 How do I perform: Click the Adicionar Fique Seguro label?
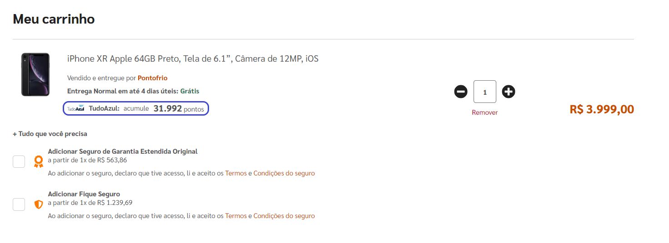(x=84, y=194)
